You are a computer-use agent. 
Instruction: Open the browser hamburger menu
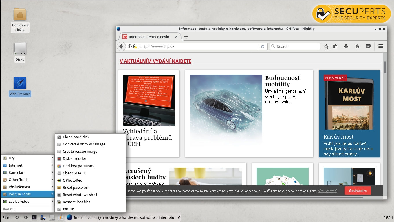point(381,46)
